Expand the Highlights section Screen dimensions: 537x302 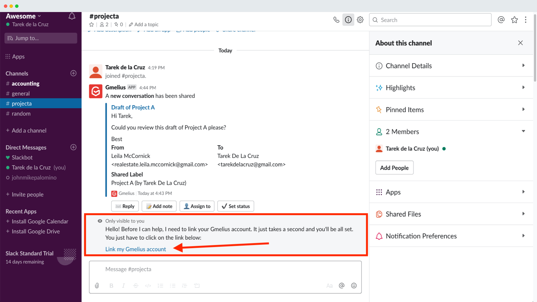pos(451,88)
